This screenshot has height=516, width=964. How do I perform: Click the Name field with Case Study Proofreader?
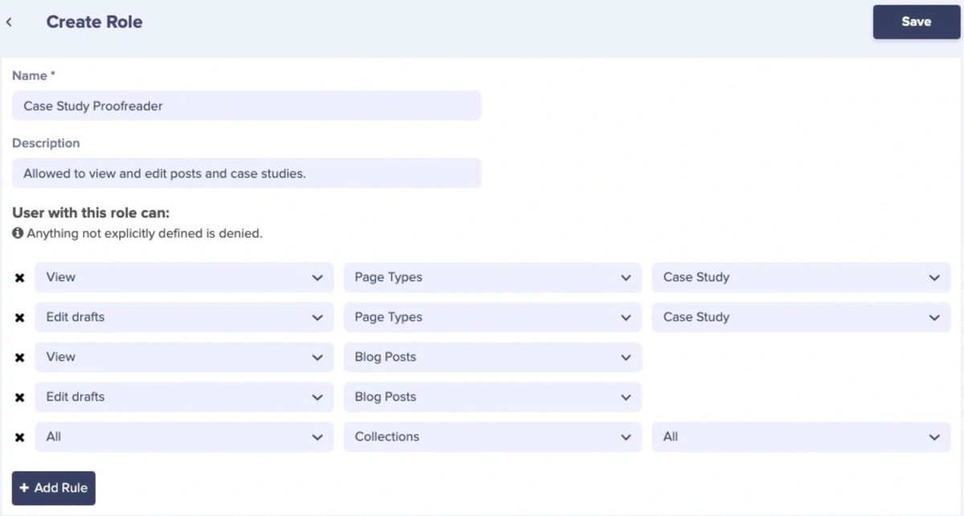[247, 106]
